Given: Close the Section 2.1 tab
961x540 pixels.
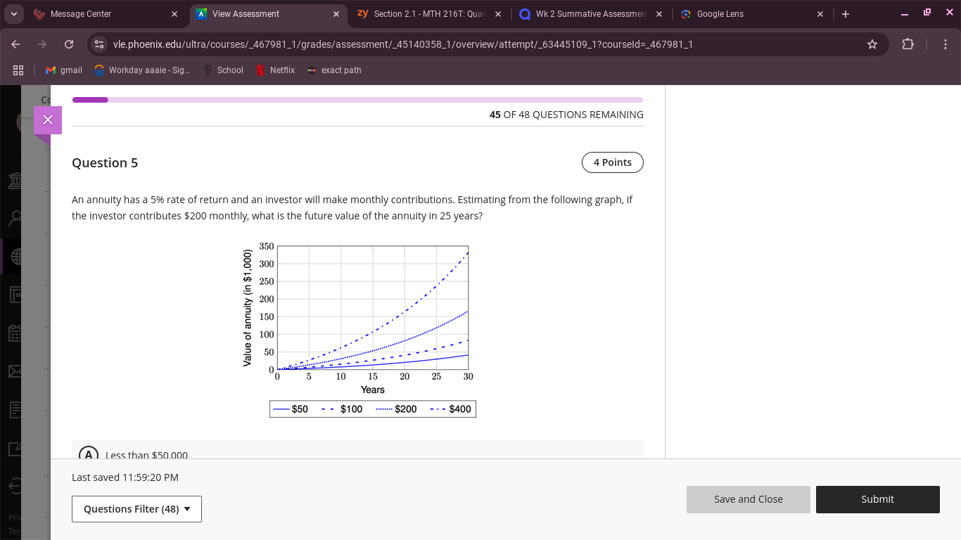Looking at the screenshot, I should point(498,14).
